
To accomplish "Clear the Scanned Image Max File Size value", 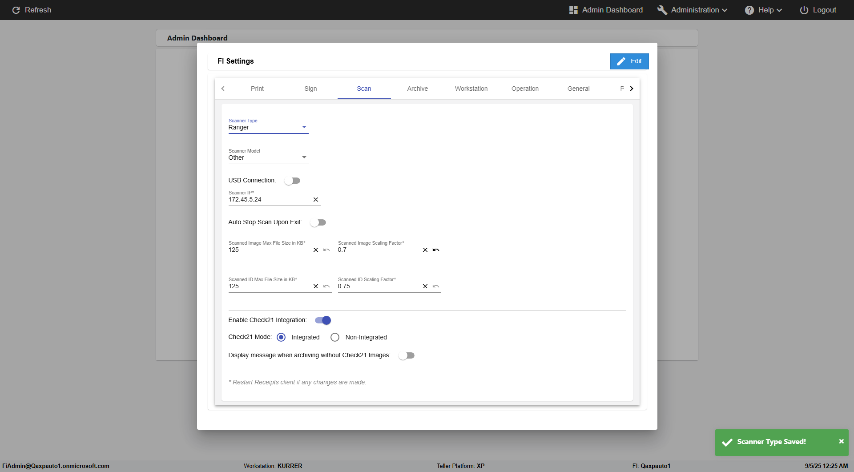I will (x=316, y=250).
